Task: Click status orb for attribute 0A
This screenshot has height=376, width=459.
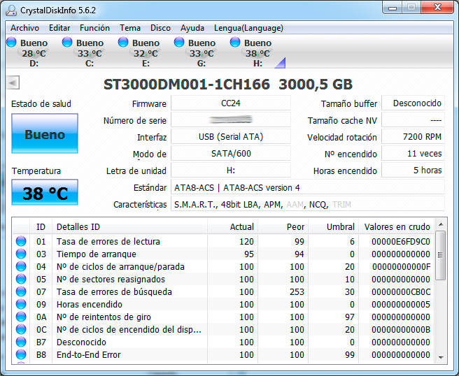Action: (21, 317)
